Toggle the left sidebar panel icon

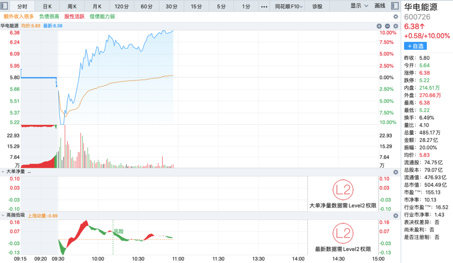pos(5,6)
